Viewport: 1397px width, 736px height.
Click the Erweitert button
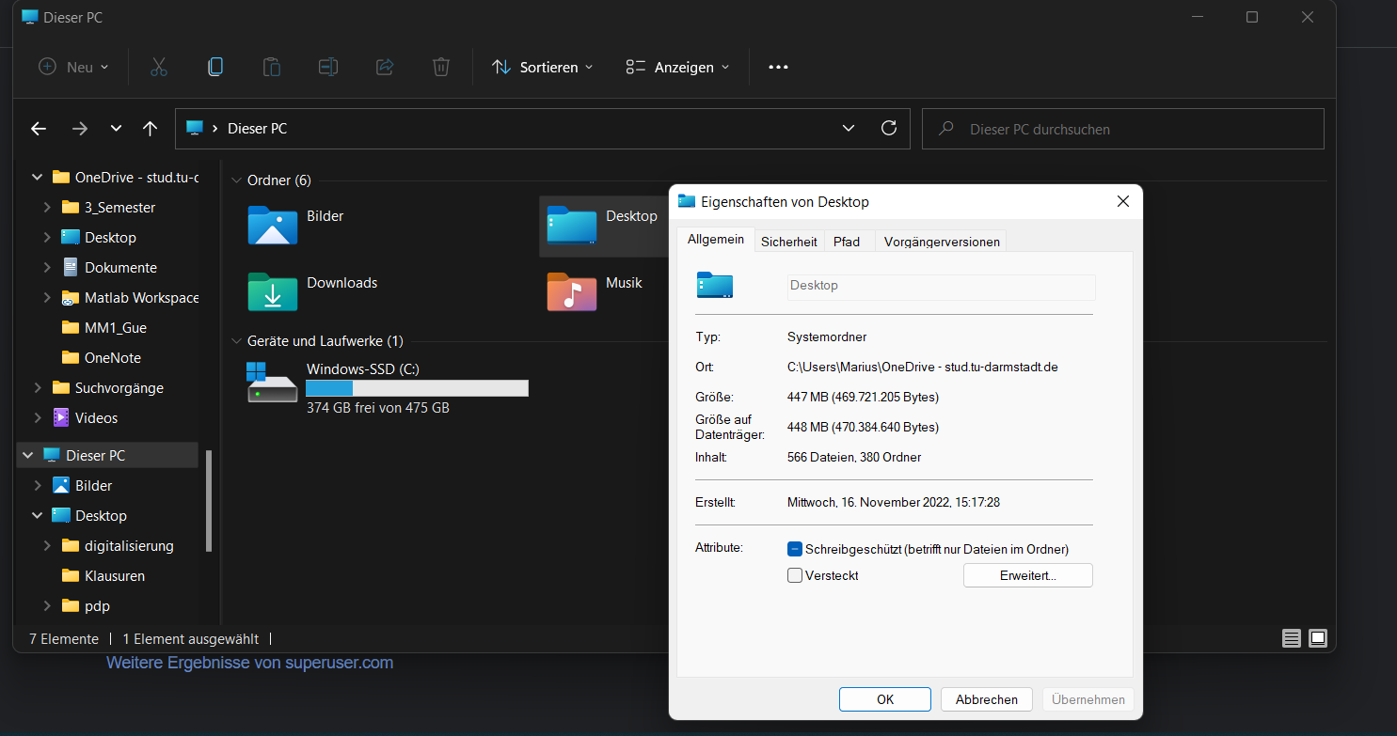tap(1027, 575)
